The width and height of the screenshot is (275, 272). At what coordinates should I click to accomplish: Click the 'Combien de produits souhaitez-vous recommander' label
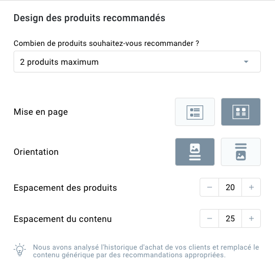point(107,44)
